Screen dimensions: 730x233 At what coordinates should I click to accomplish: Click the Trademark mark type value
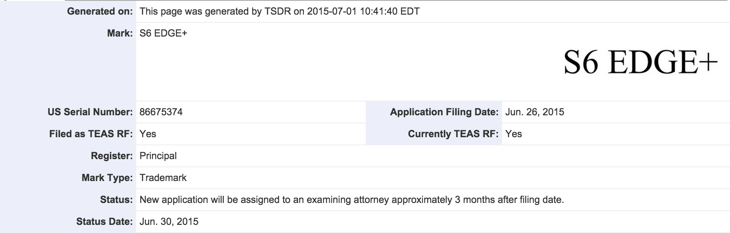(163, 178)
